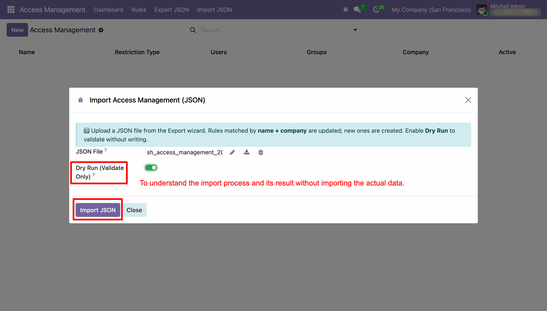547x311 pixels.
Task: Click the Users column header
Action: [219, 52]
